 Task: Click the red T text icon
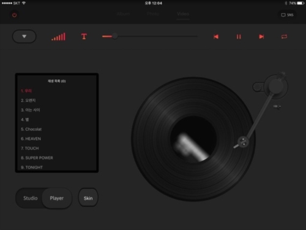(x=84, y=37)
